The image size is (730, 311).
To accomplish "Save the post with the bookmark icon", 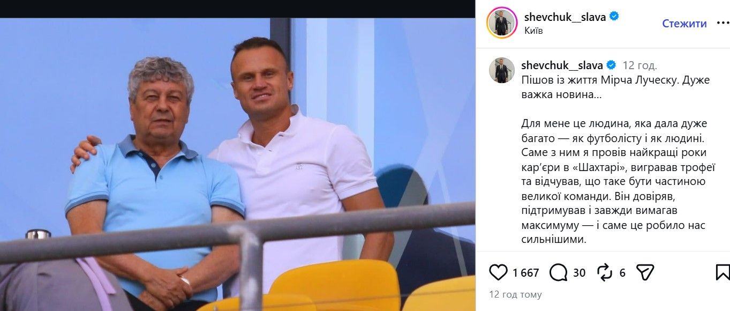I will [x=723, y=272].
